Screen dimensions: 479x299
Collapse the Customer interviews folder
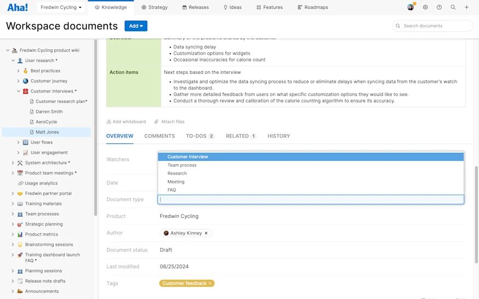18,91
